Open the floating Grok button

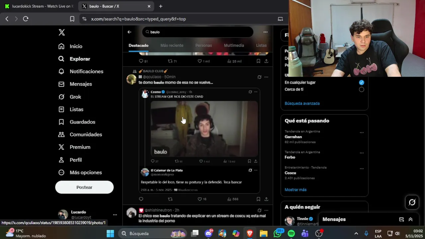pos(412,202)
